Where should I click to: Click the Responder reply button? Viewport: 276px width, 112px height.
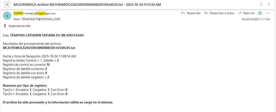tap(191, 13)
